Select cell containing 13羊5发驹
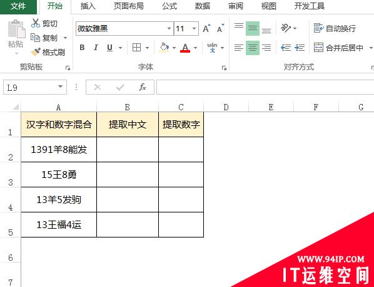The height and width of the screenshot is (287, 374). click(59, 199)
